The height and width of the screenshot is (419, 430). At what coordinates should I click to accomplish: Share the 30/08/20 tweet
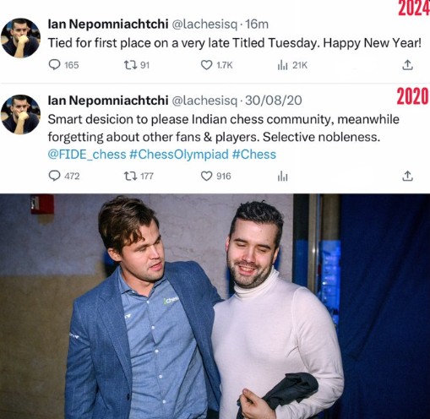(x=407, y=176)
